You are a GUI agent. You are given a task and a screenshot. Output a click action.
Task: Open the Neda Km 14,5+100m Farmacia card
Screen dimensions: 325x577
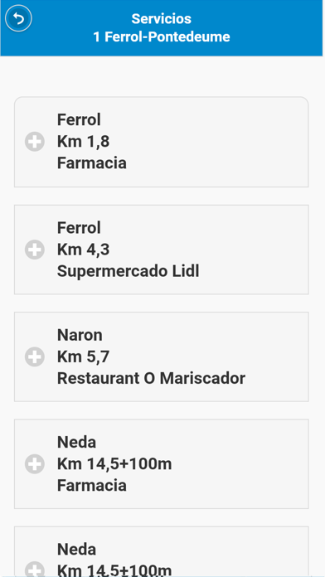pos(161,464)
